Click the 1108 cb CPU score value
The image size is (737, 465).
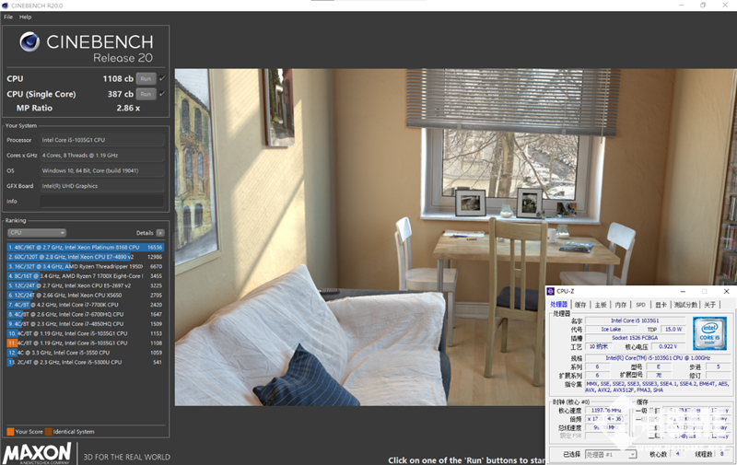(118, 78)
